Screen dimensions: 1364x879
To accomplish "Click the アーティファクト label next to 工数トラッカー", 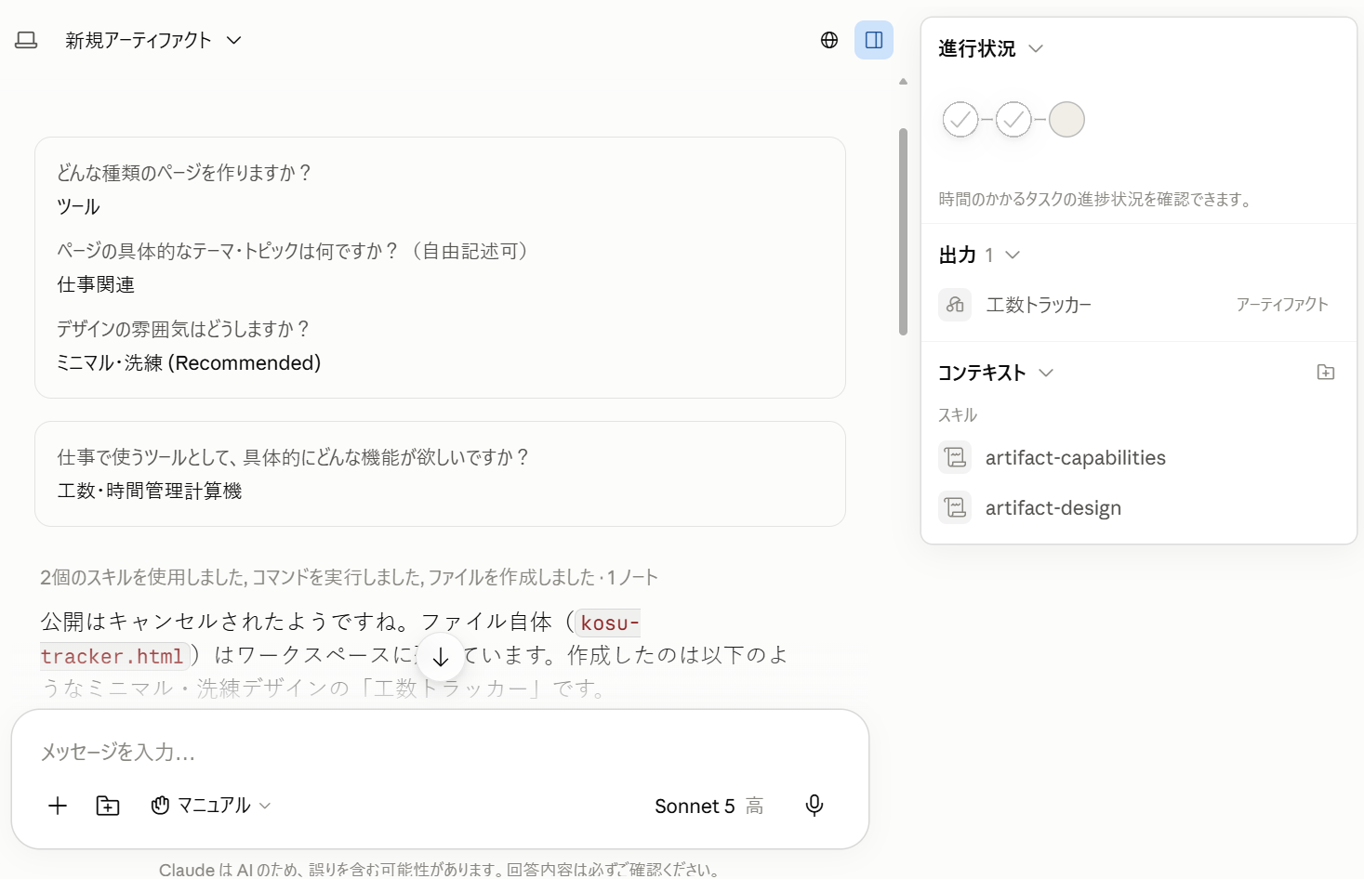I will (1282, 305).
